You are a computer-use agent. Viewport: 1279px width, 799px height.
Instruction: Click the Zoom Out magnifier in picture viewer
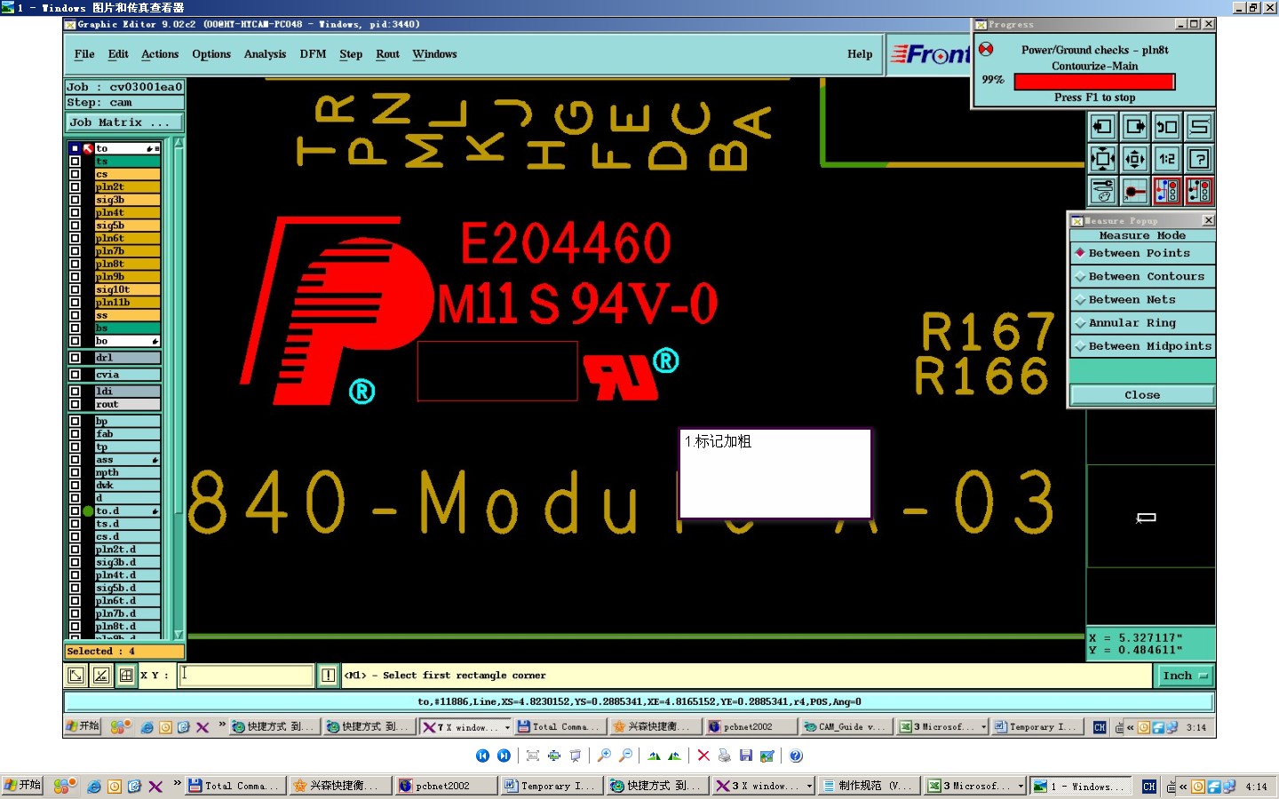coord(625,755)
